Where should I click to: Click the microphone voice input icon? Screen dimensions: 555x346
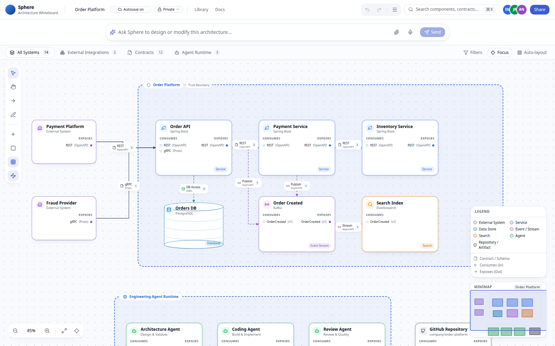[410, 32]
